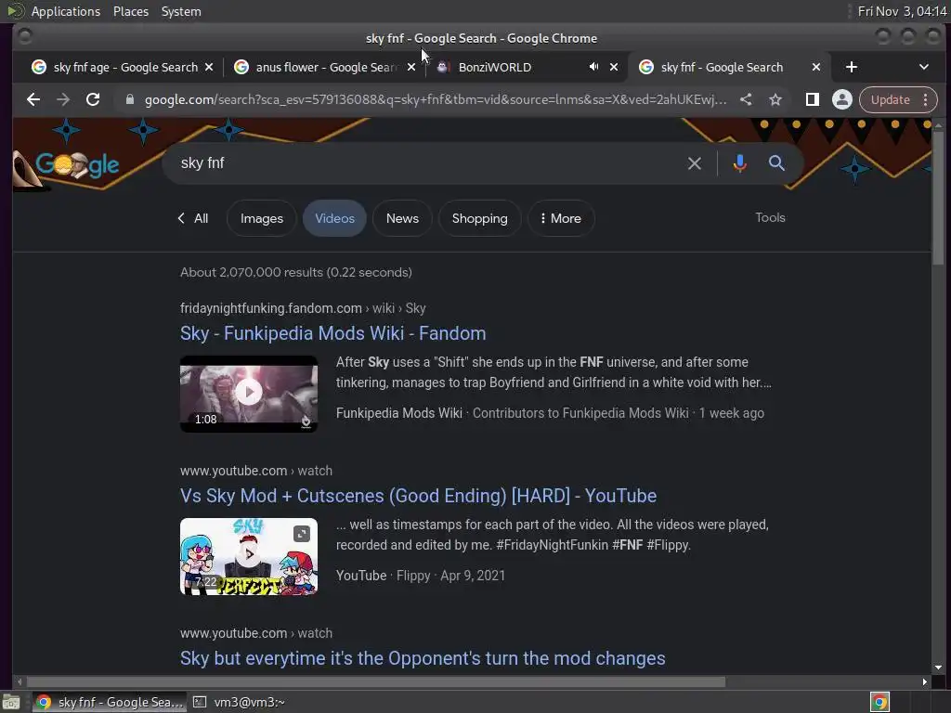Open the Applications menu
Screen dimensions: 951x713
(x=66, y=11)
